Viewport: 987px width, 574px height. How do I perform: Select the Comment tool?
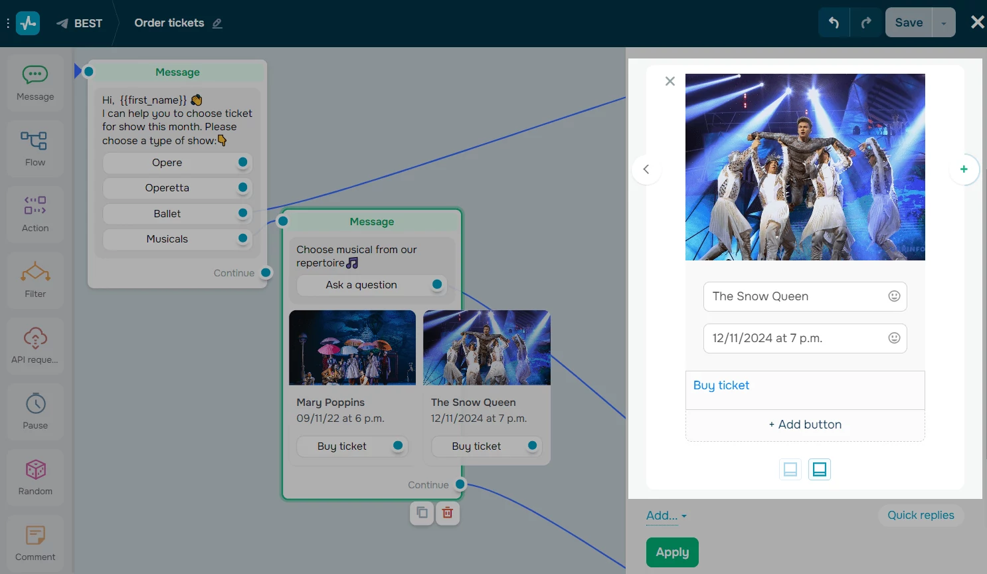coord(35,542)
